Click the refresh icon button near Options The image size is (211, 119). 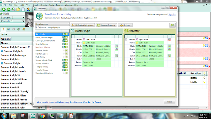(x=172, y=25)
